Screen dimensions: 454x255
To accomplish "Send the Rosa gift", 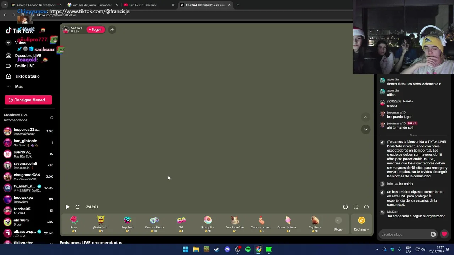I will [x=74, y=224].
